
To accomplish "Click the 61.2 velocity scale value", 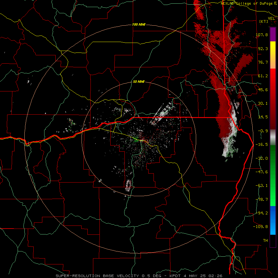I will coord(263,76).
